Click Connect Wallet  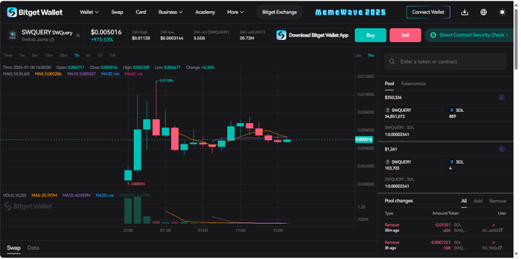pos(428,12)
